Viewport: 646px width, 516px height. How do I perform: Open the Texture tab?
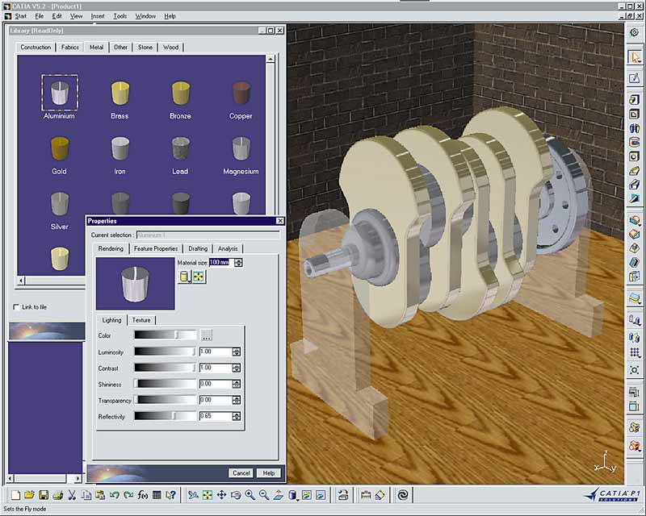click(141, 320)
